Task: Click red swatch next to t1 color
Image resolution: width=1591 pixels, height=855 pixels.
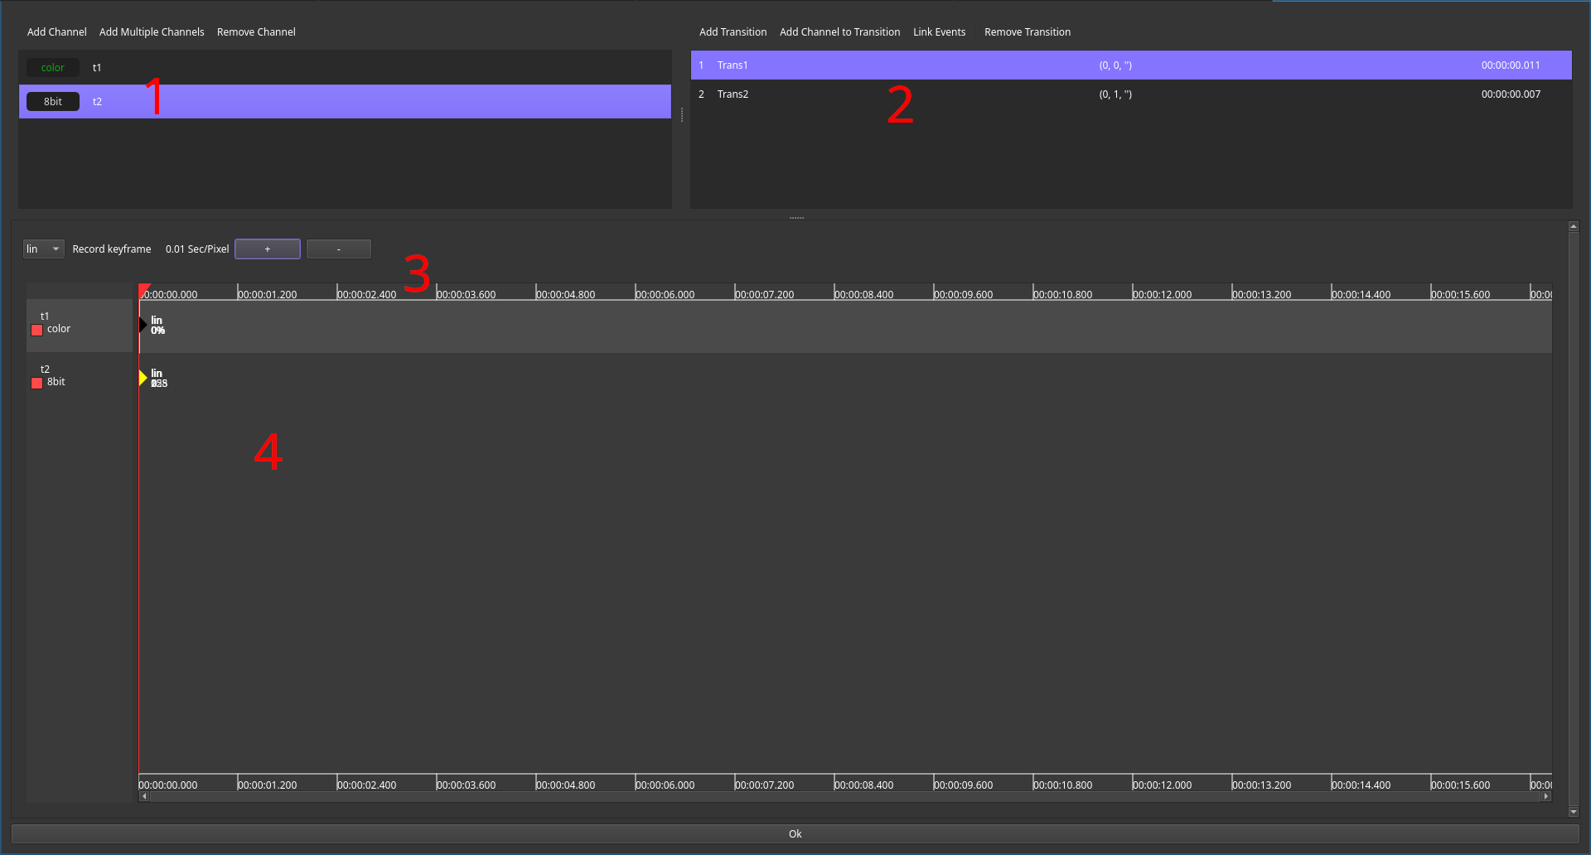Action: pos(36,330)
